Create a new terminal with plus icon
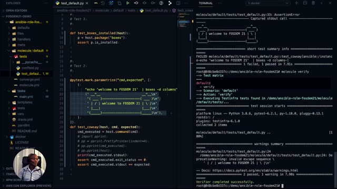This screenshot has height=189, width=337. pos(296,3)
